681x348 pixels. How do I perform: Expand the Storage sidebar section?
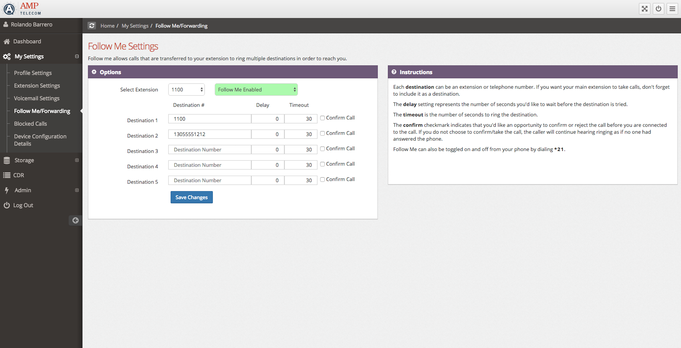click(77, 160)
